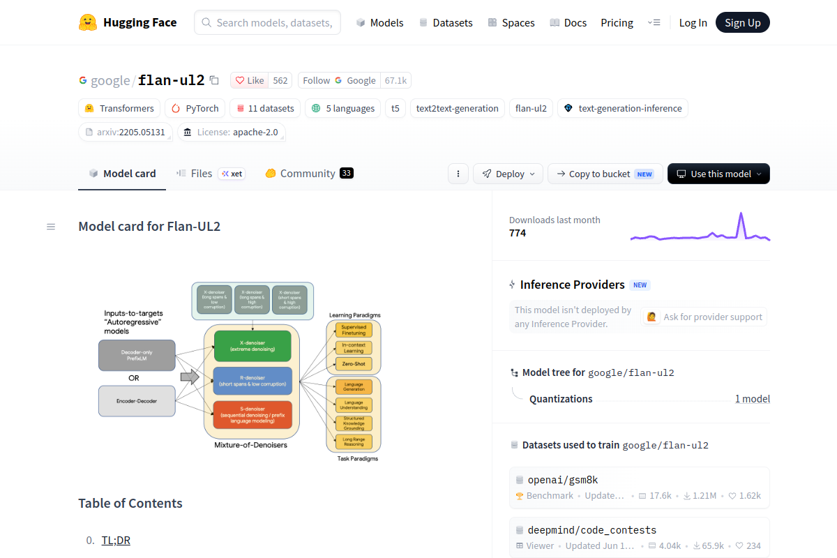Click the Files tab icon
The width and height of the screenshot is (837, 558).
coord(181,173)
